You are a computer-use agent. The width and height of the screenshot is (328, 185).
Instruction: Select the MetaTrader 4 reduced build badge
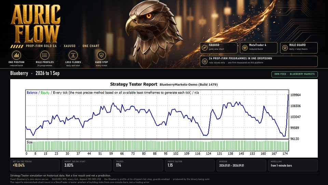[259, 48]
